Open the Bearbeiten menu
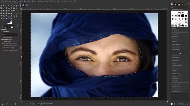 (x=8, y=1)
